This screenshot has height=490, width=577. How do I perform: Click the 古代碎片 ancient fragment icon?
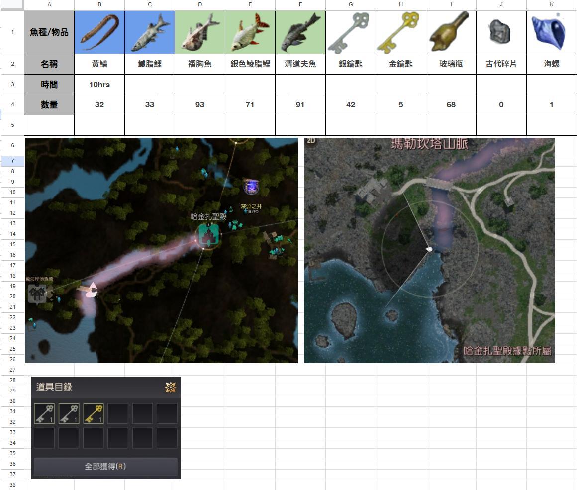[x=500, y=32]
